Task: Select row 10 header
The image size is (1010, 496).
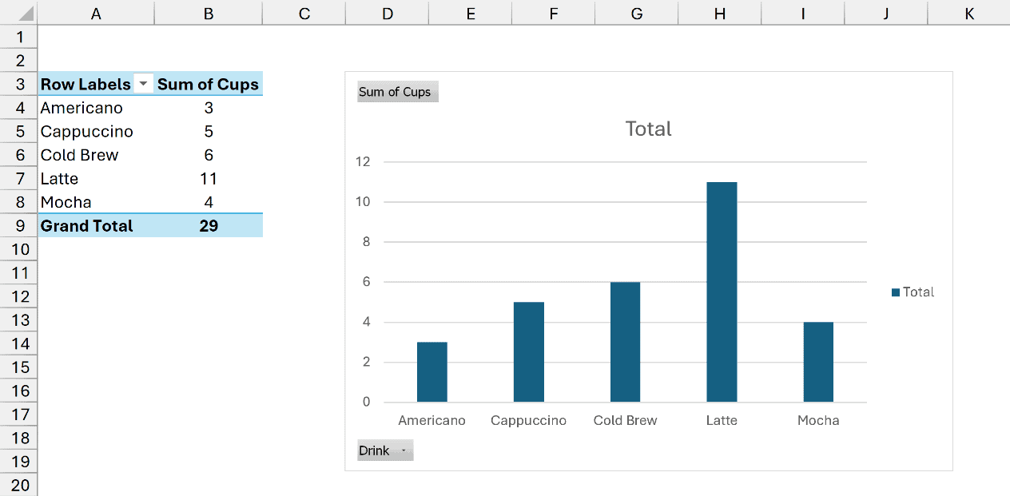Action: pyautogui.click(x=18, y=249)
